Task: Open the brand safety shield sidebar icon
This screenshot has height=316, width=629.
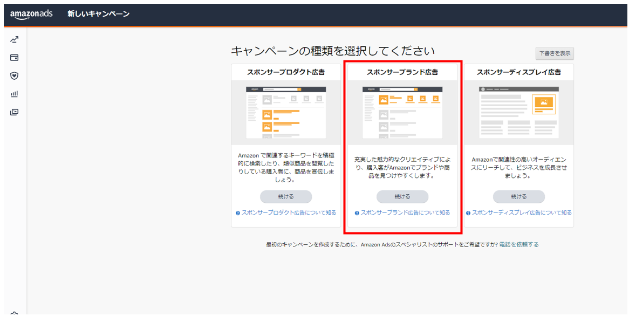Action: coord(15,76)
